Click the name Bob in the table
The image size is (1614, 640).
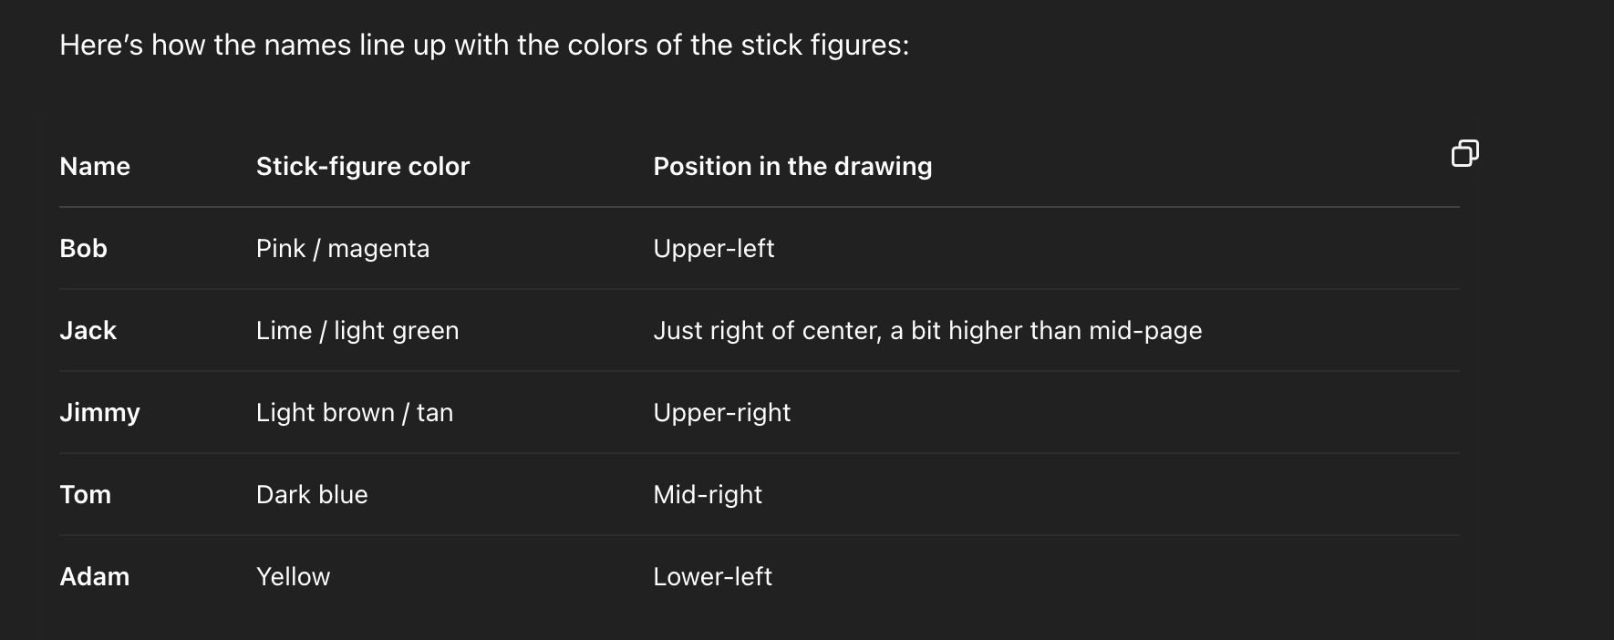tap(83, 248)
